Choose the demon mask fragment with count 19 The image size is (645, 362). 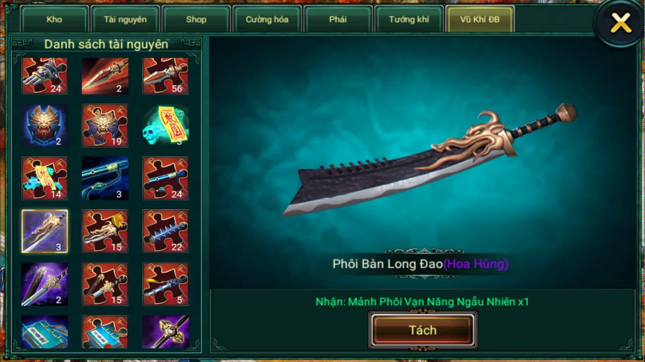click(x=105, y=126)
